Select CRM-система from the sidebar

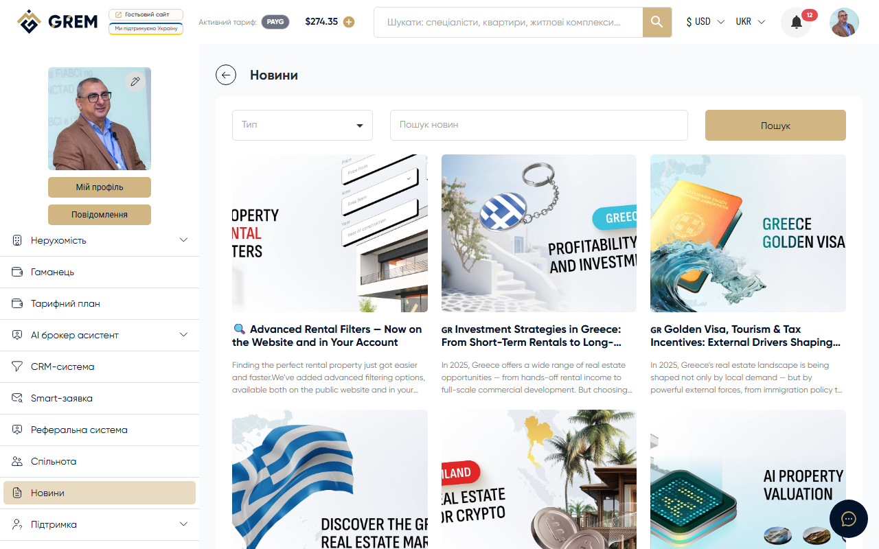pos(100,366)
